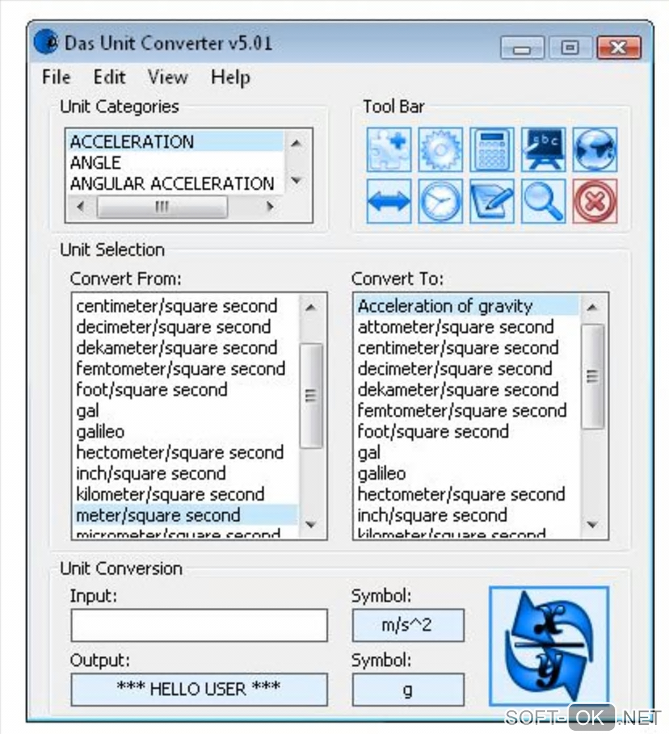Click the Output field showing HELLO USER
The width and height of the screenshot is (669, 734).
click(199, 689)
